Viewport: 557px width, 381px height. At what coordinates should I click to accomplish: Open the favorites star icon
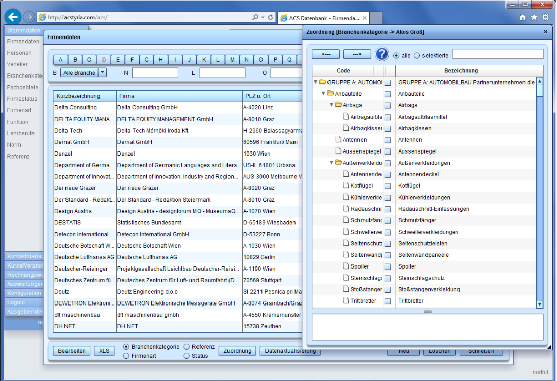(x=534, y=17)
